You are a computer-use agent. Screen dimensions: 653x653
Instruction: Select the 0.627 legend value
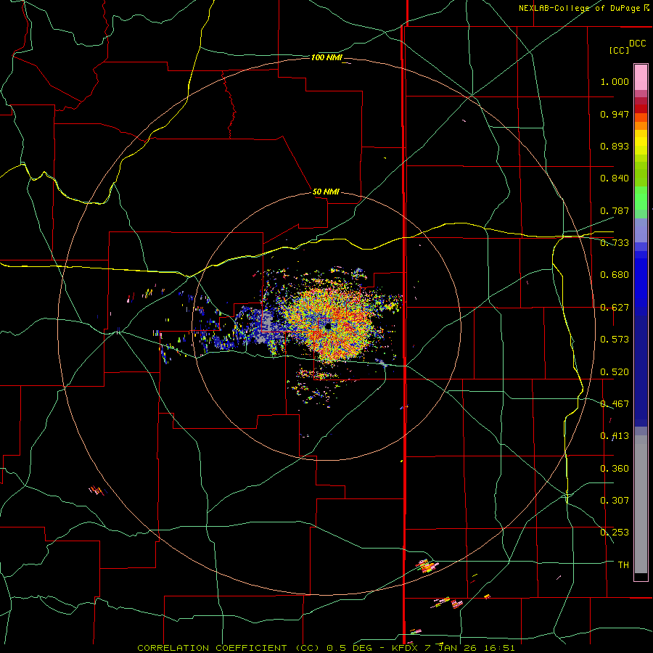pyautogui.click(x=615, y=308)
